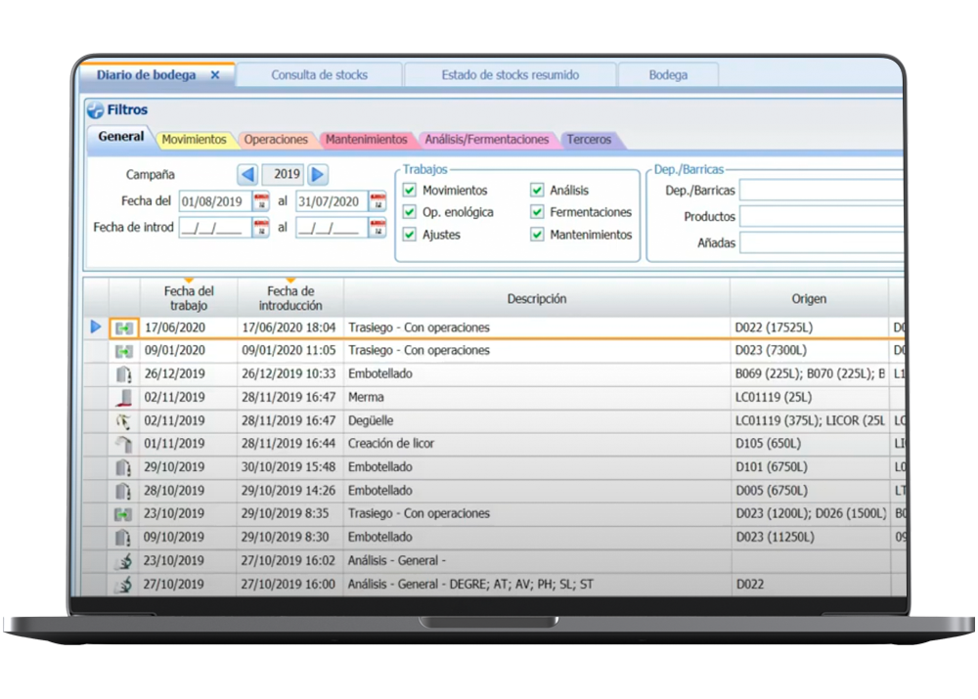Toggle the Ajustes checkbox

click(x=409, y=235)
